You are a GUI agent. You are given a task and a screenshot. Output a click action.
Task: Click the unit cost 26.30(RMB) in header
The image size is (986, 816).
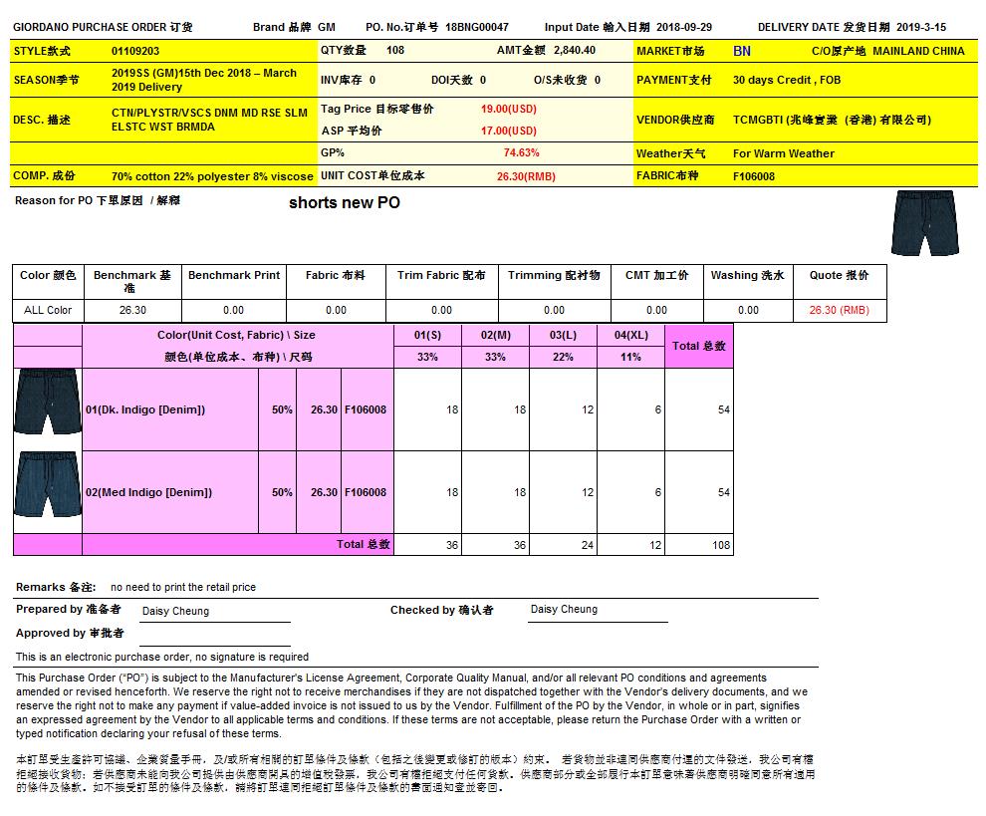pyautogui.click(x=526, y=176)
